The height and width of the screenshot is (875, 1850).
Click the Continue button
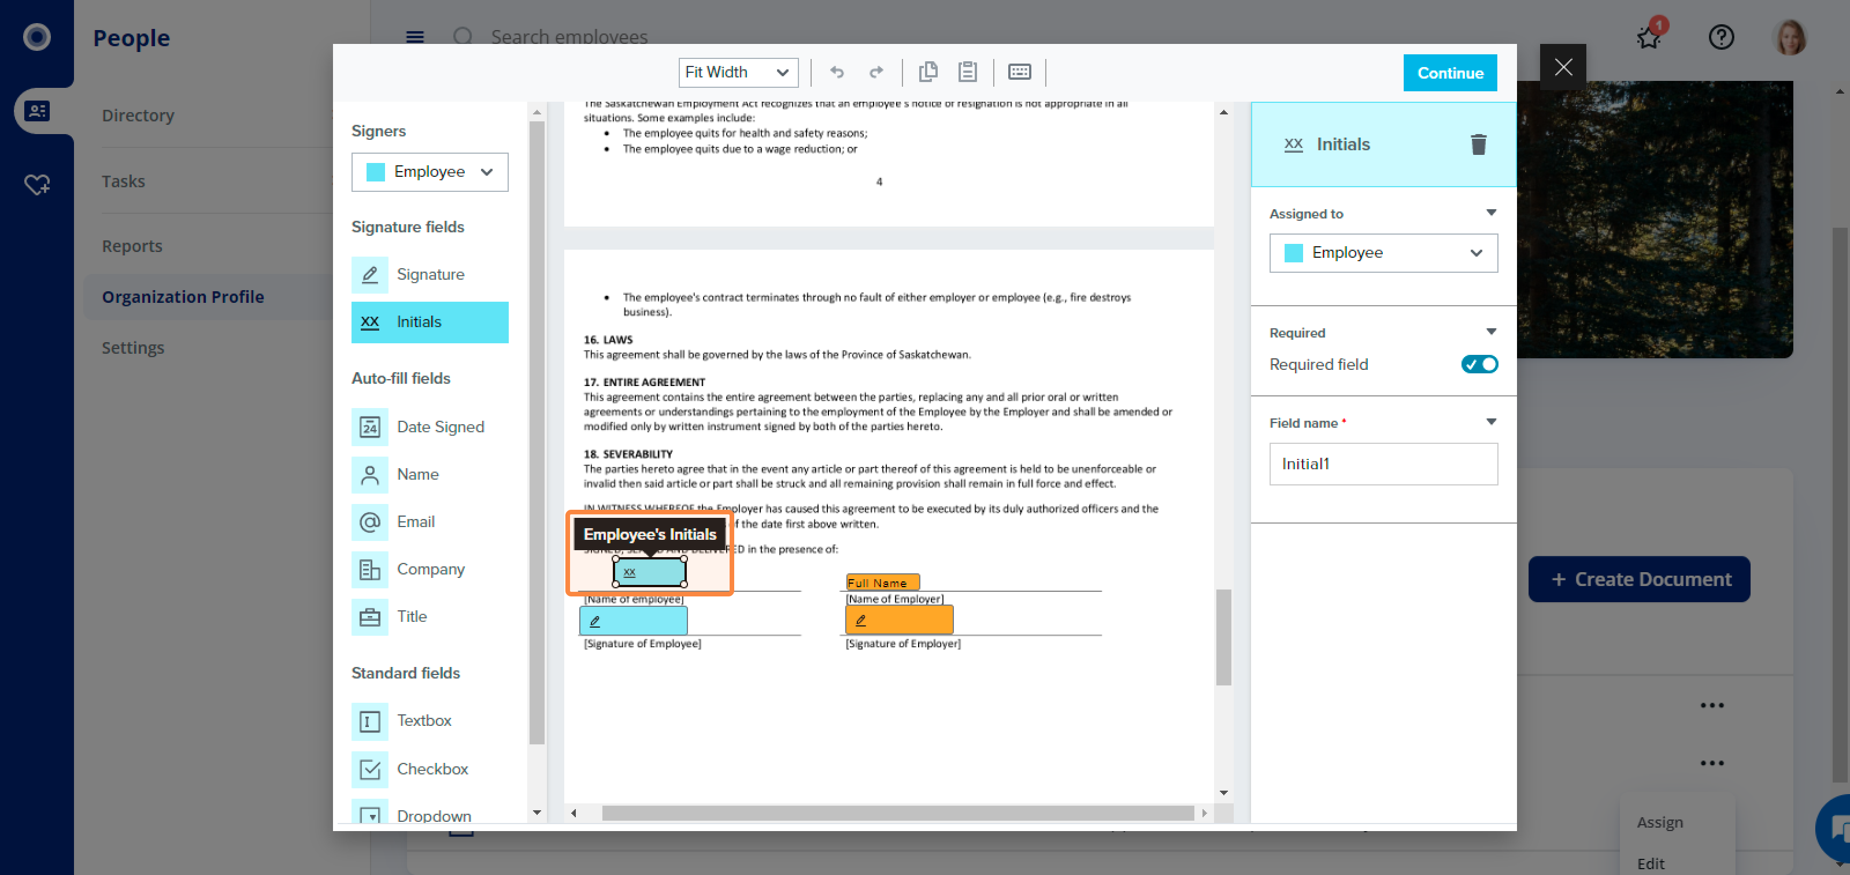click(x=1450, y=72)
